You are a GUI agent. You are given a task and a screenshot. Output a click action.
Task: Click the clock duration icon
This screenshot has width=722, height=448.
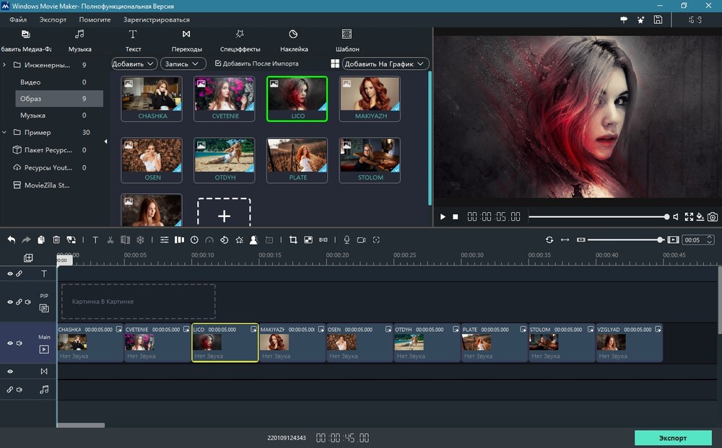(194, 240)
